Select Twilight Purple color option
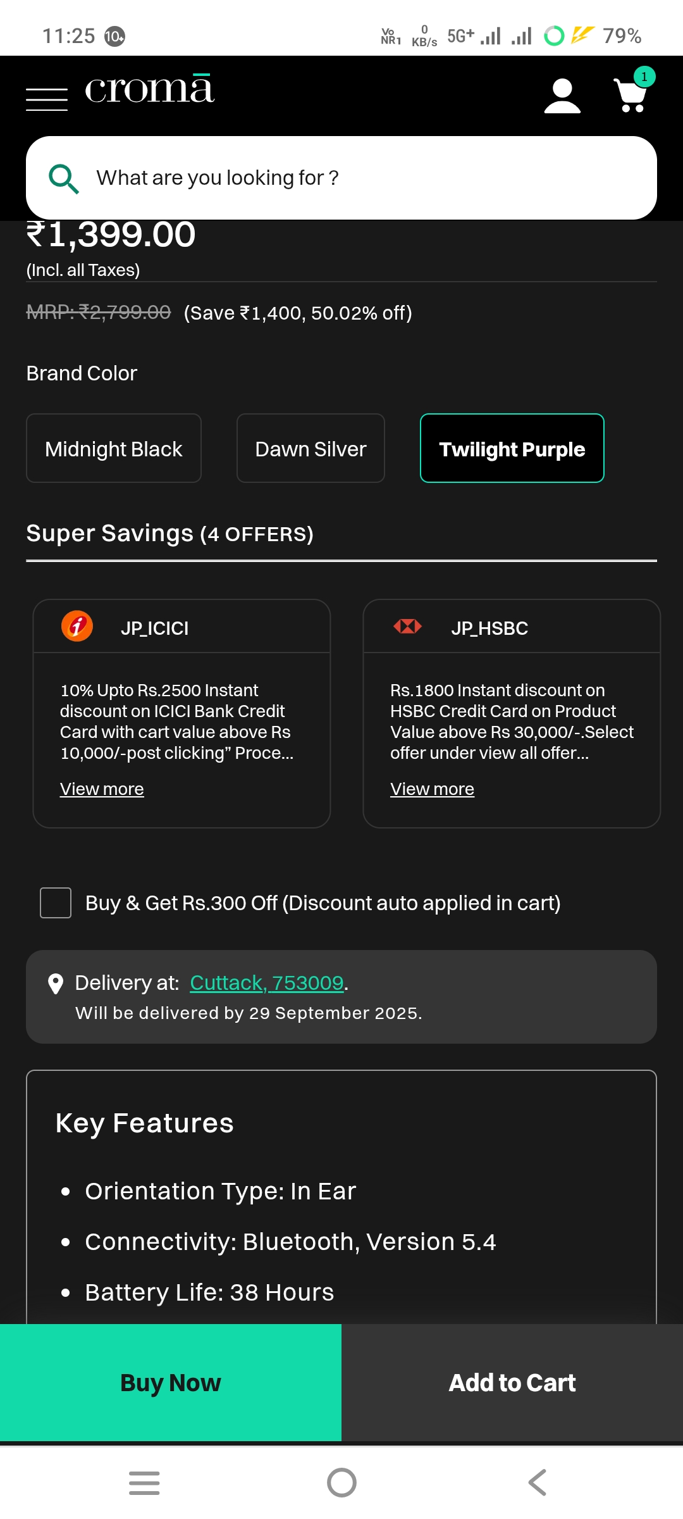The height and width of the screenshot is (1519, 683). coord(512,449)
